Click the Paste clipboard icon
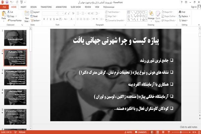Image resolution: width=201 pixels, height=134 pixels. [4, 14]
